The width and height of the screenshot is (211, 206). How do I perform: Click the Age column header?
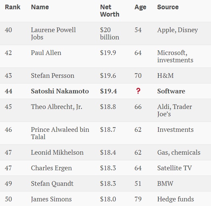[140, 7]
